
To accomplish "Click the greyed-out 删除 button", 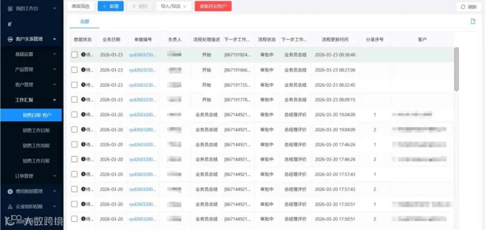I will click(x=140, y=6).
